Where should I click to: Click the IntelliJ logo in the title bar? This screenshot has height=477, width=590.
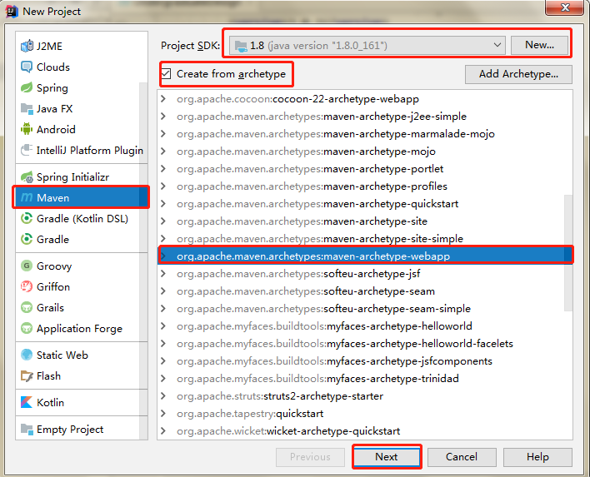(x=12, y=12)
